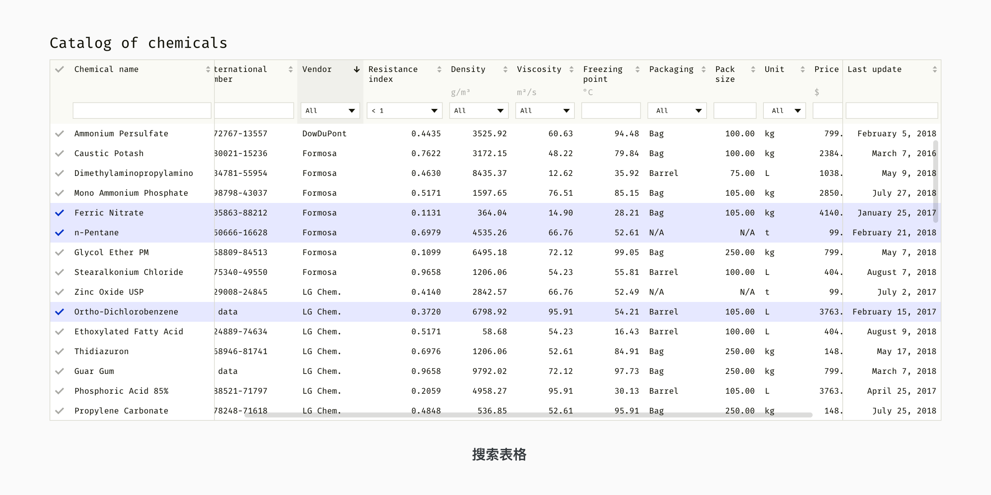Click the 'DowDuPont' vendor cell
This screenshot has width=991, height=495.
coord(324,134)
